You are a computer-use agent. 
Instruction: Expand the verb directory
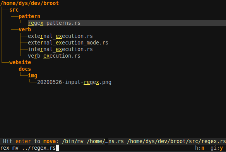[x=25, y=29]
